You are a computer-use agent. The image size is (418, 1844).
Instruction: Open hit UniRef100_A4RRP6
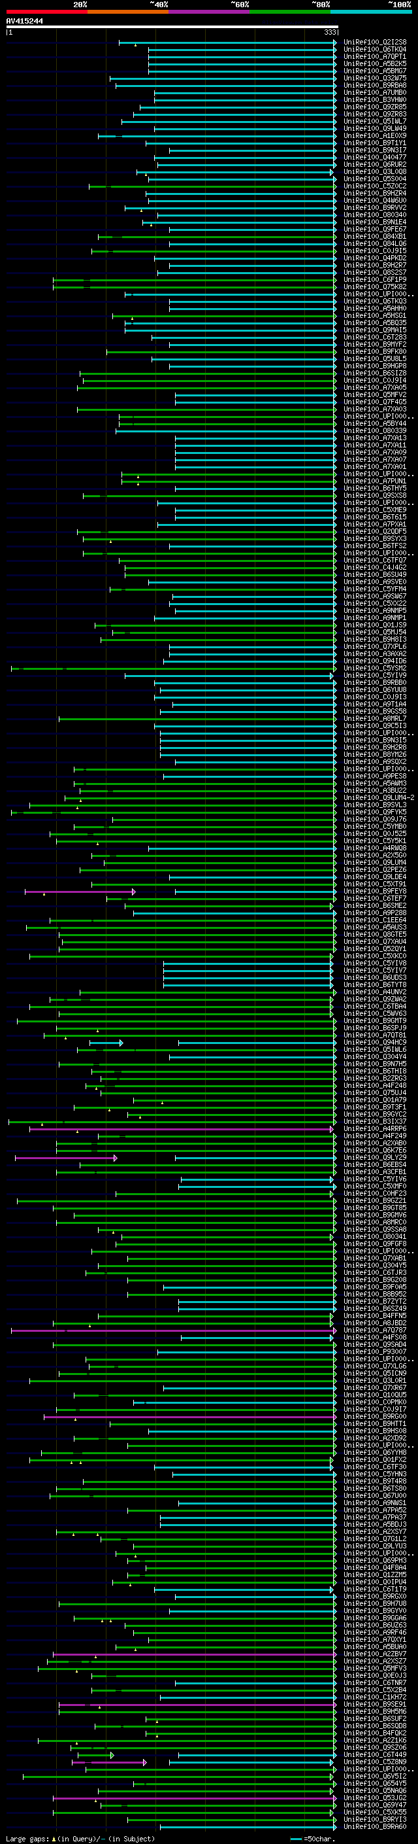(374, 1129)
